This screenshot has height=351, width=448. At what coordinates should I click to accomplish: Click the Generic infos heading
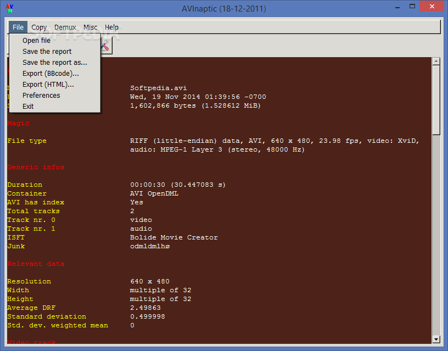click(36, 167)
